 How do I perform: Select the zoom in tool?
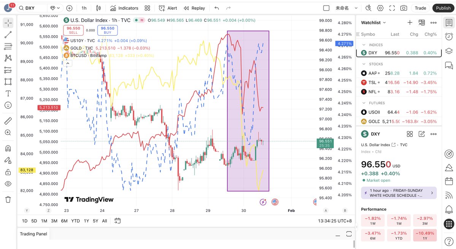[8, 133]
